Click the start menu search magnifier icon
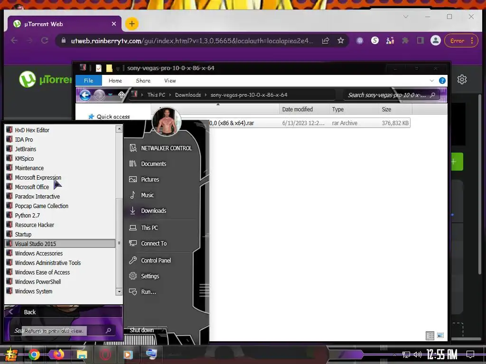This screenshot has width=486, height=364. [x=109, y=330]
